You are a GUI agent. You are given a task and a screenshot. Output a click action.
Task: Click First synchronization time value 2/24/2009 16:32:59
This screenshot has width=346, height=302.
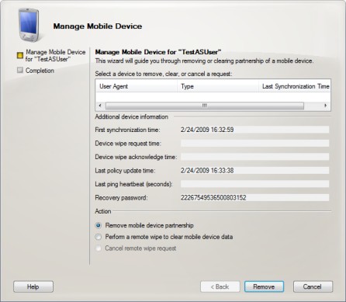254,130
